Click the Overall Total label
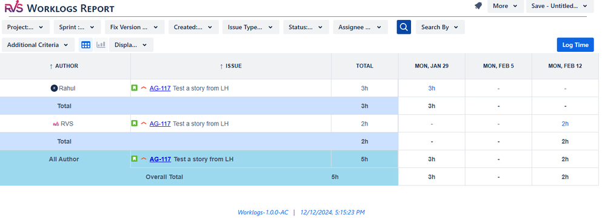This screenshot has height=218, width=605. tap(164, 177)
